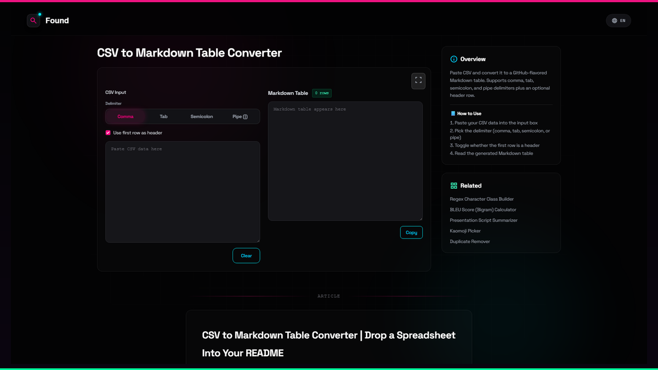Click the 'ARTICLE' section label
This screenshot has height=370, width=658.
[x=329, y=296]
